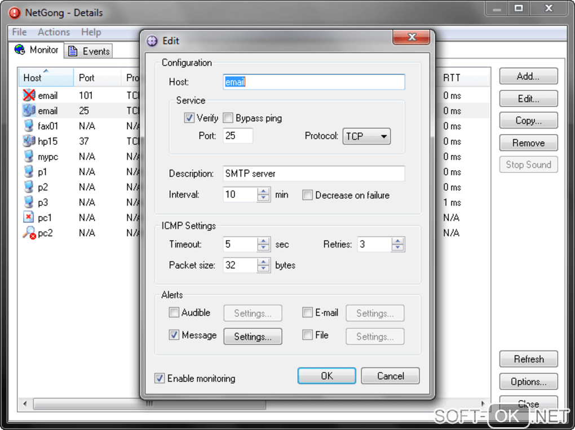
Task: Click the p1 computer icon
Action: point(29,171)
